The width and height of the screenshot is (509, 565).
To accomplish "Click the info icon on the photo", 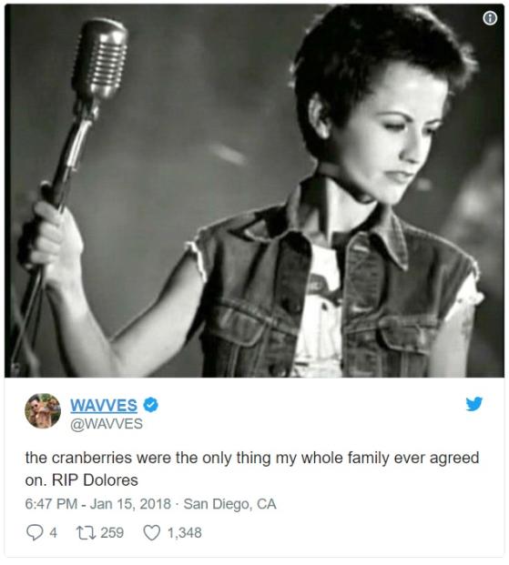I will (490, 17).
